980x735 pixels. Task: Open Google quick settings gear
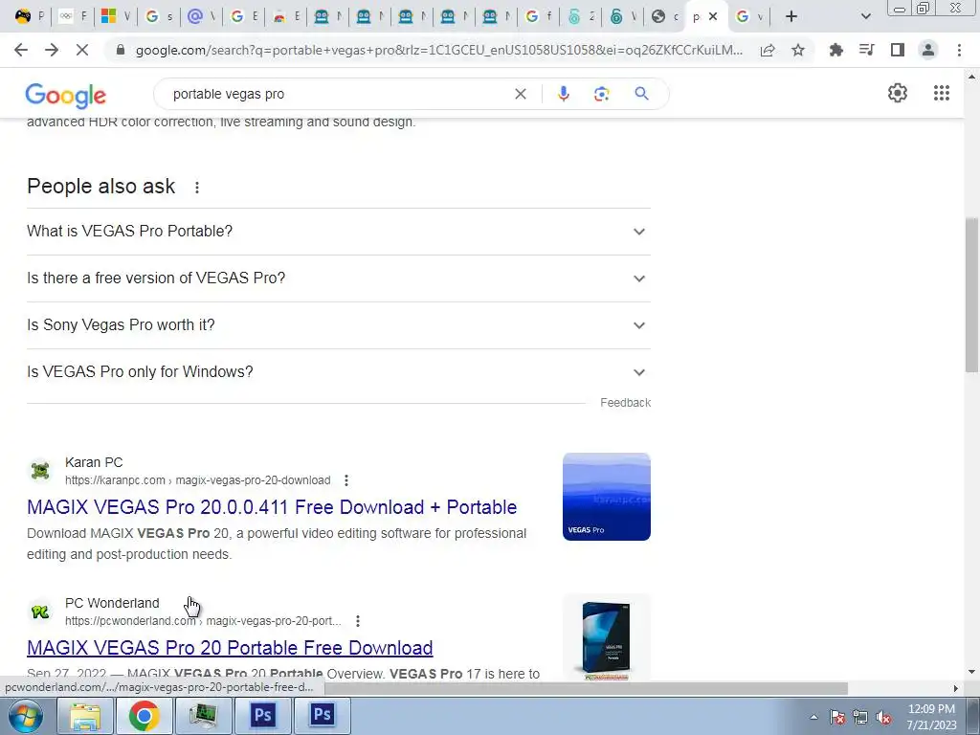(898, 93)
